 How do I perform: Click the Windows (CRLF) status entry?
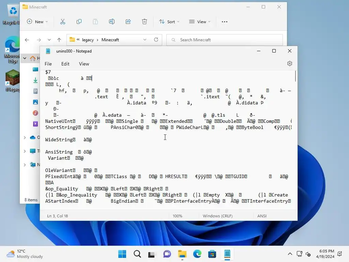pos(218,216)
